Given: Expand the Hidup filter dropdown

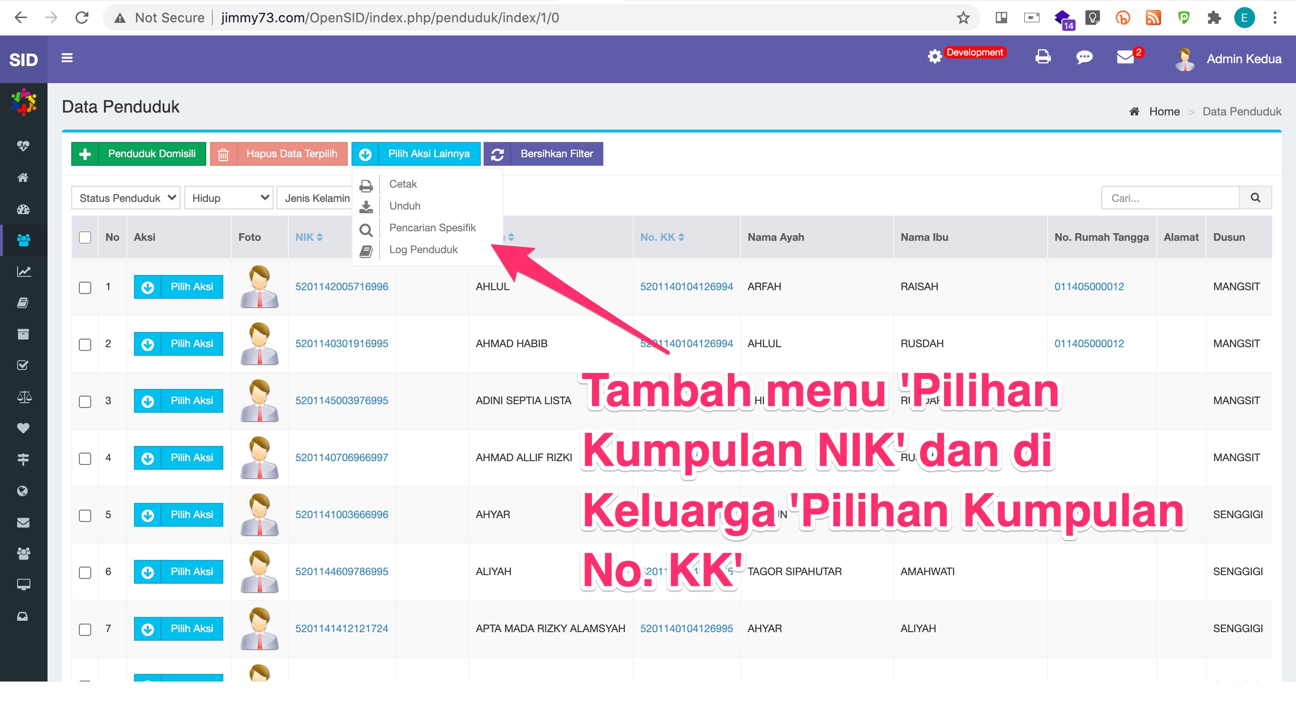Looking at the screenshot, I should 229,198.
